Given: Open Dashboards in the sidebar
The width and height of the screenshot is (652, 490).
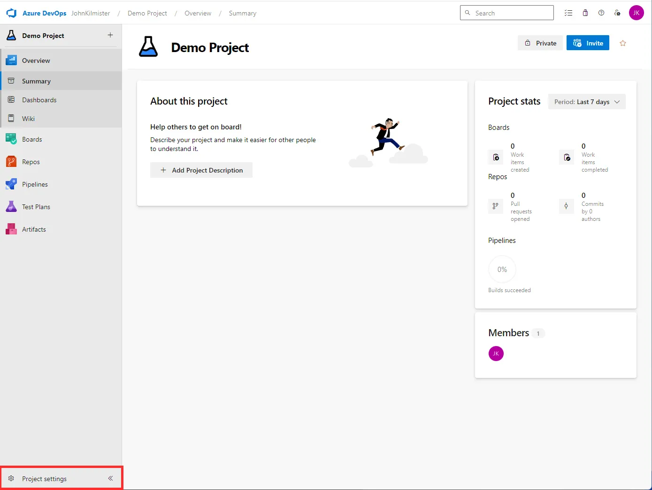Looking at the screenshot, I should [x=61, y=99].
